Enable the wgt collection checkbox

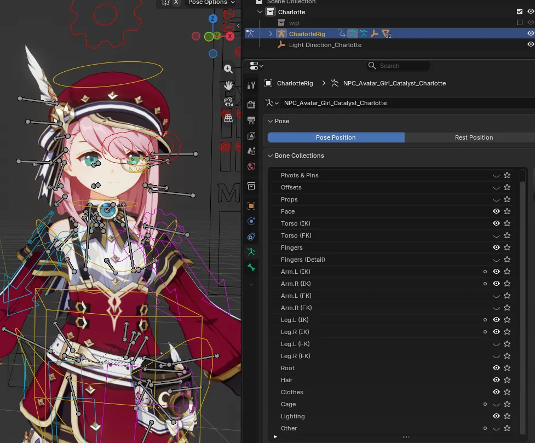tap(520, 22)
